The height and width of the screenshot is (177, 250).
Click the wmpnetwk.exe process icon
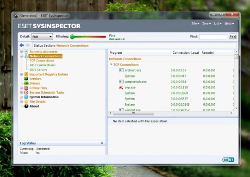(x=121, y=82)
